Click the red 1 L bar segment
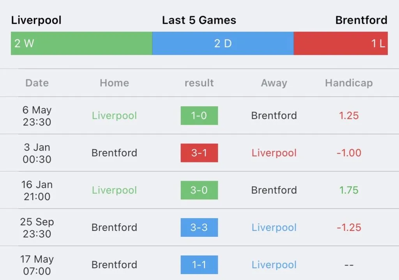399x280 pixels. click(341, 43)
